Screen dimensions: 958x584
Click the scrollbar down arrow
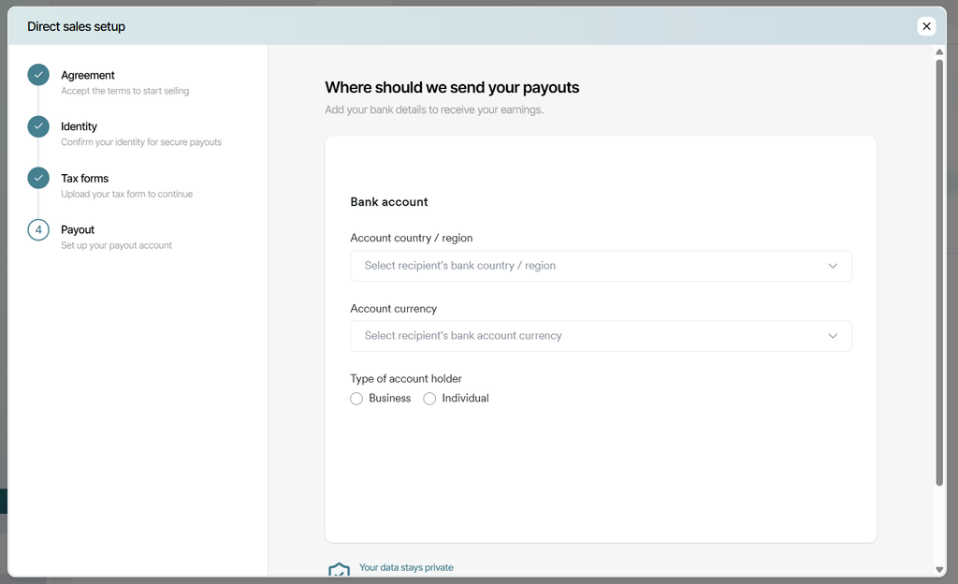click(x=939, y=569)
